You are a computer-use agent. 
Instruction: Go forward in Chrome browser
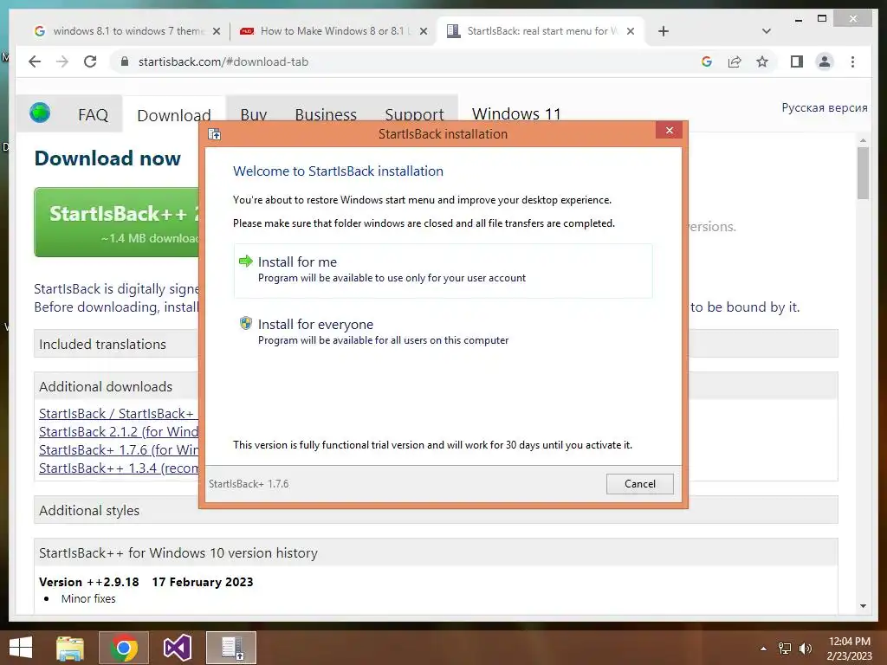pos(62,61)
